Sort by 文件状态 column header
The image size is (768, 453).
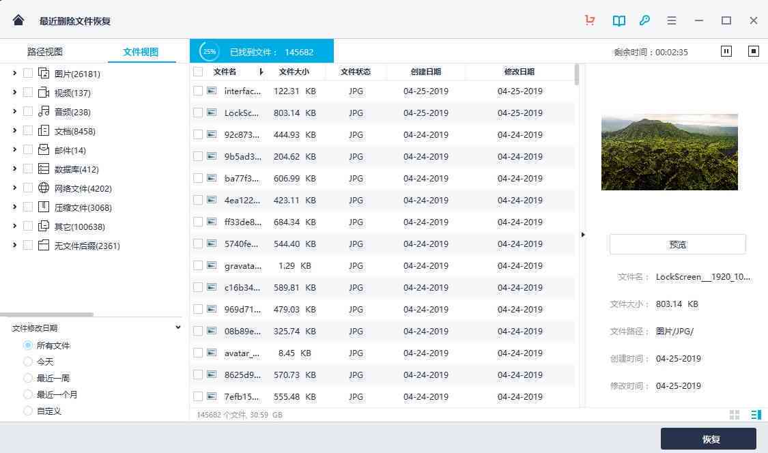coord(356,72)
